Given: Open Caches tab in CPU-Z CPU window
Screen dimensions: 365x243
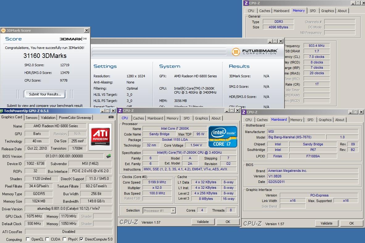Looking at the screenshot, I should click(x=139, y=118).
